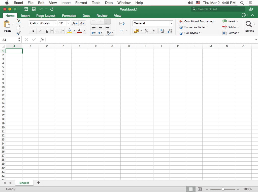This screenshot has height=192, width=258.
Task: Toggle Italic formatting
Action: click(40, 31)
